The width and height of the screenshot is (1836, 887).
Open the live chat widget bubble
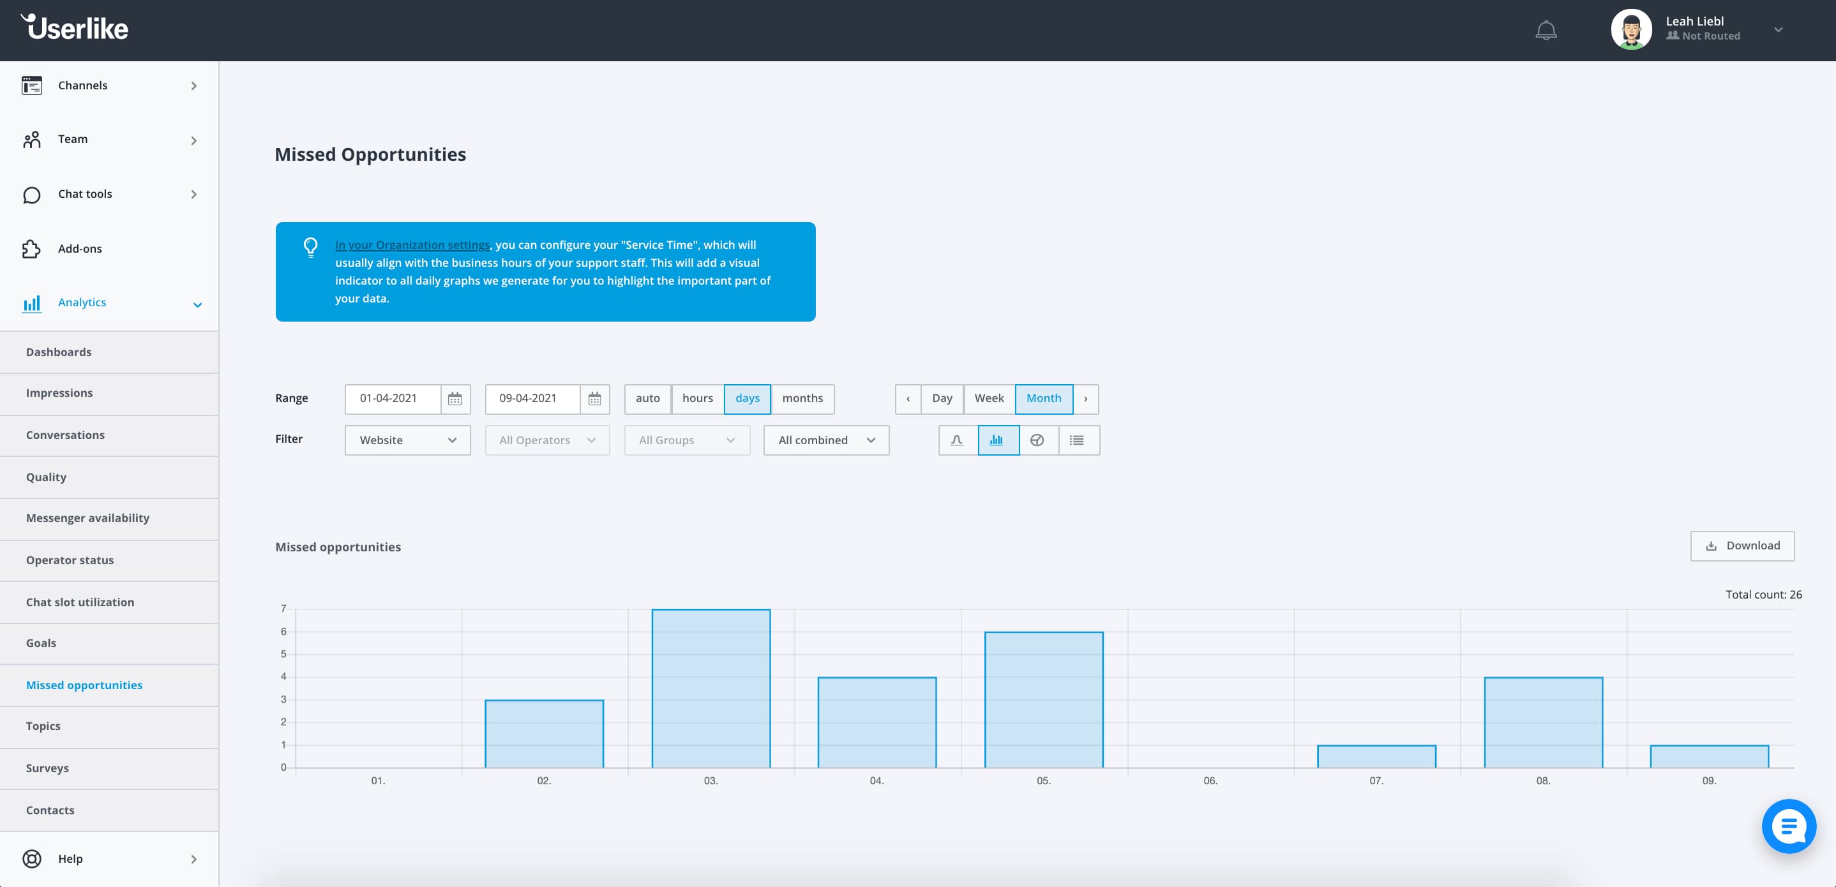pos(1788,826)
